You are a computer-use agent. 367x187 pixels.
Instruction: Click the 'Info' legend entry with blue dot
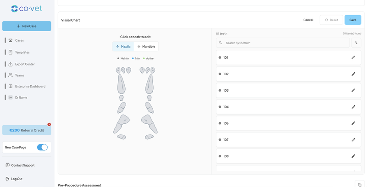click(x=136, y=59)
